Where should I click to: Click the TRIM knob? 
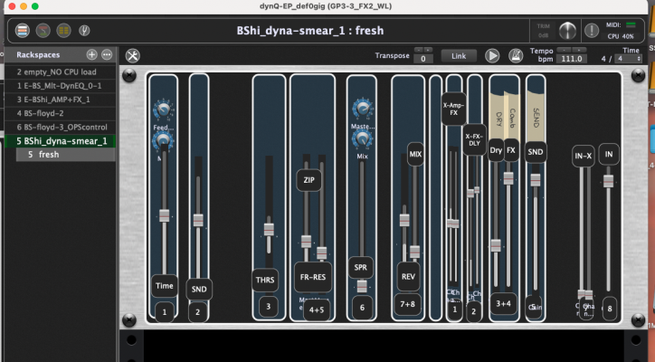567,31
